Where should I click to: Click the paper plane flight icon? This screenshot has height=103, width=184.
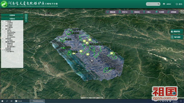click(156, 12)
